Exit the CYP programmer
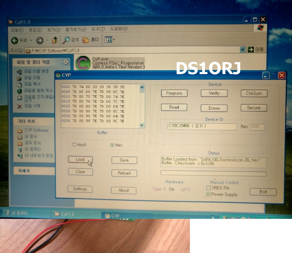This screenshot has height=253, width=292. pos(263,192)
